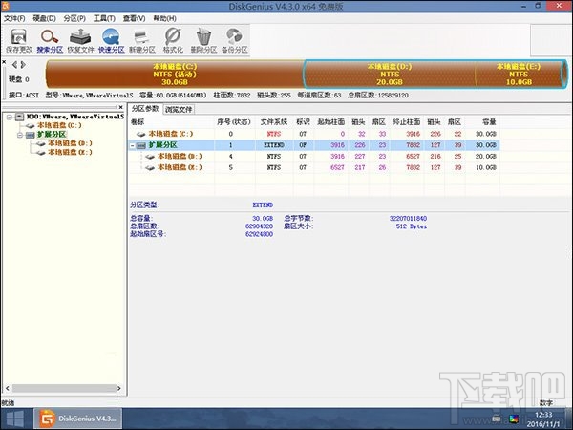Click the ID (标识) column header
The height and width of the screenshot is (430, 573).
(304, 122)
